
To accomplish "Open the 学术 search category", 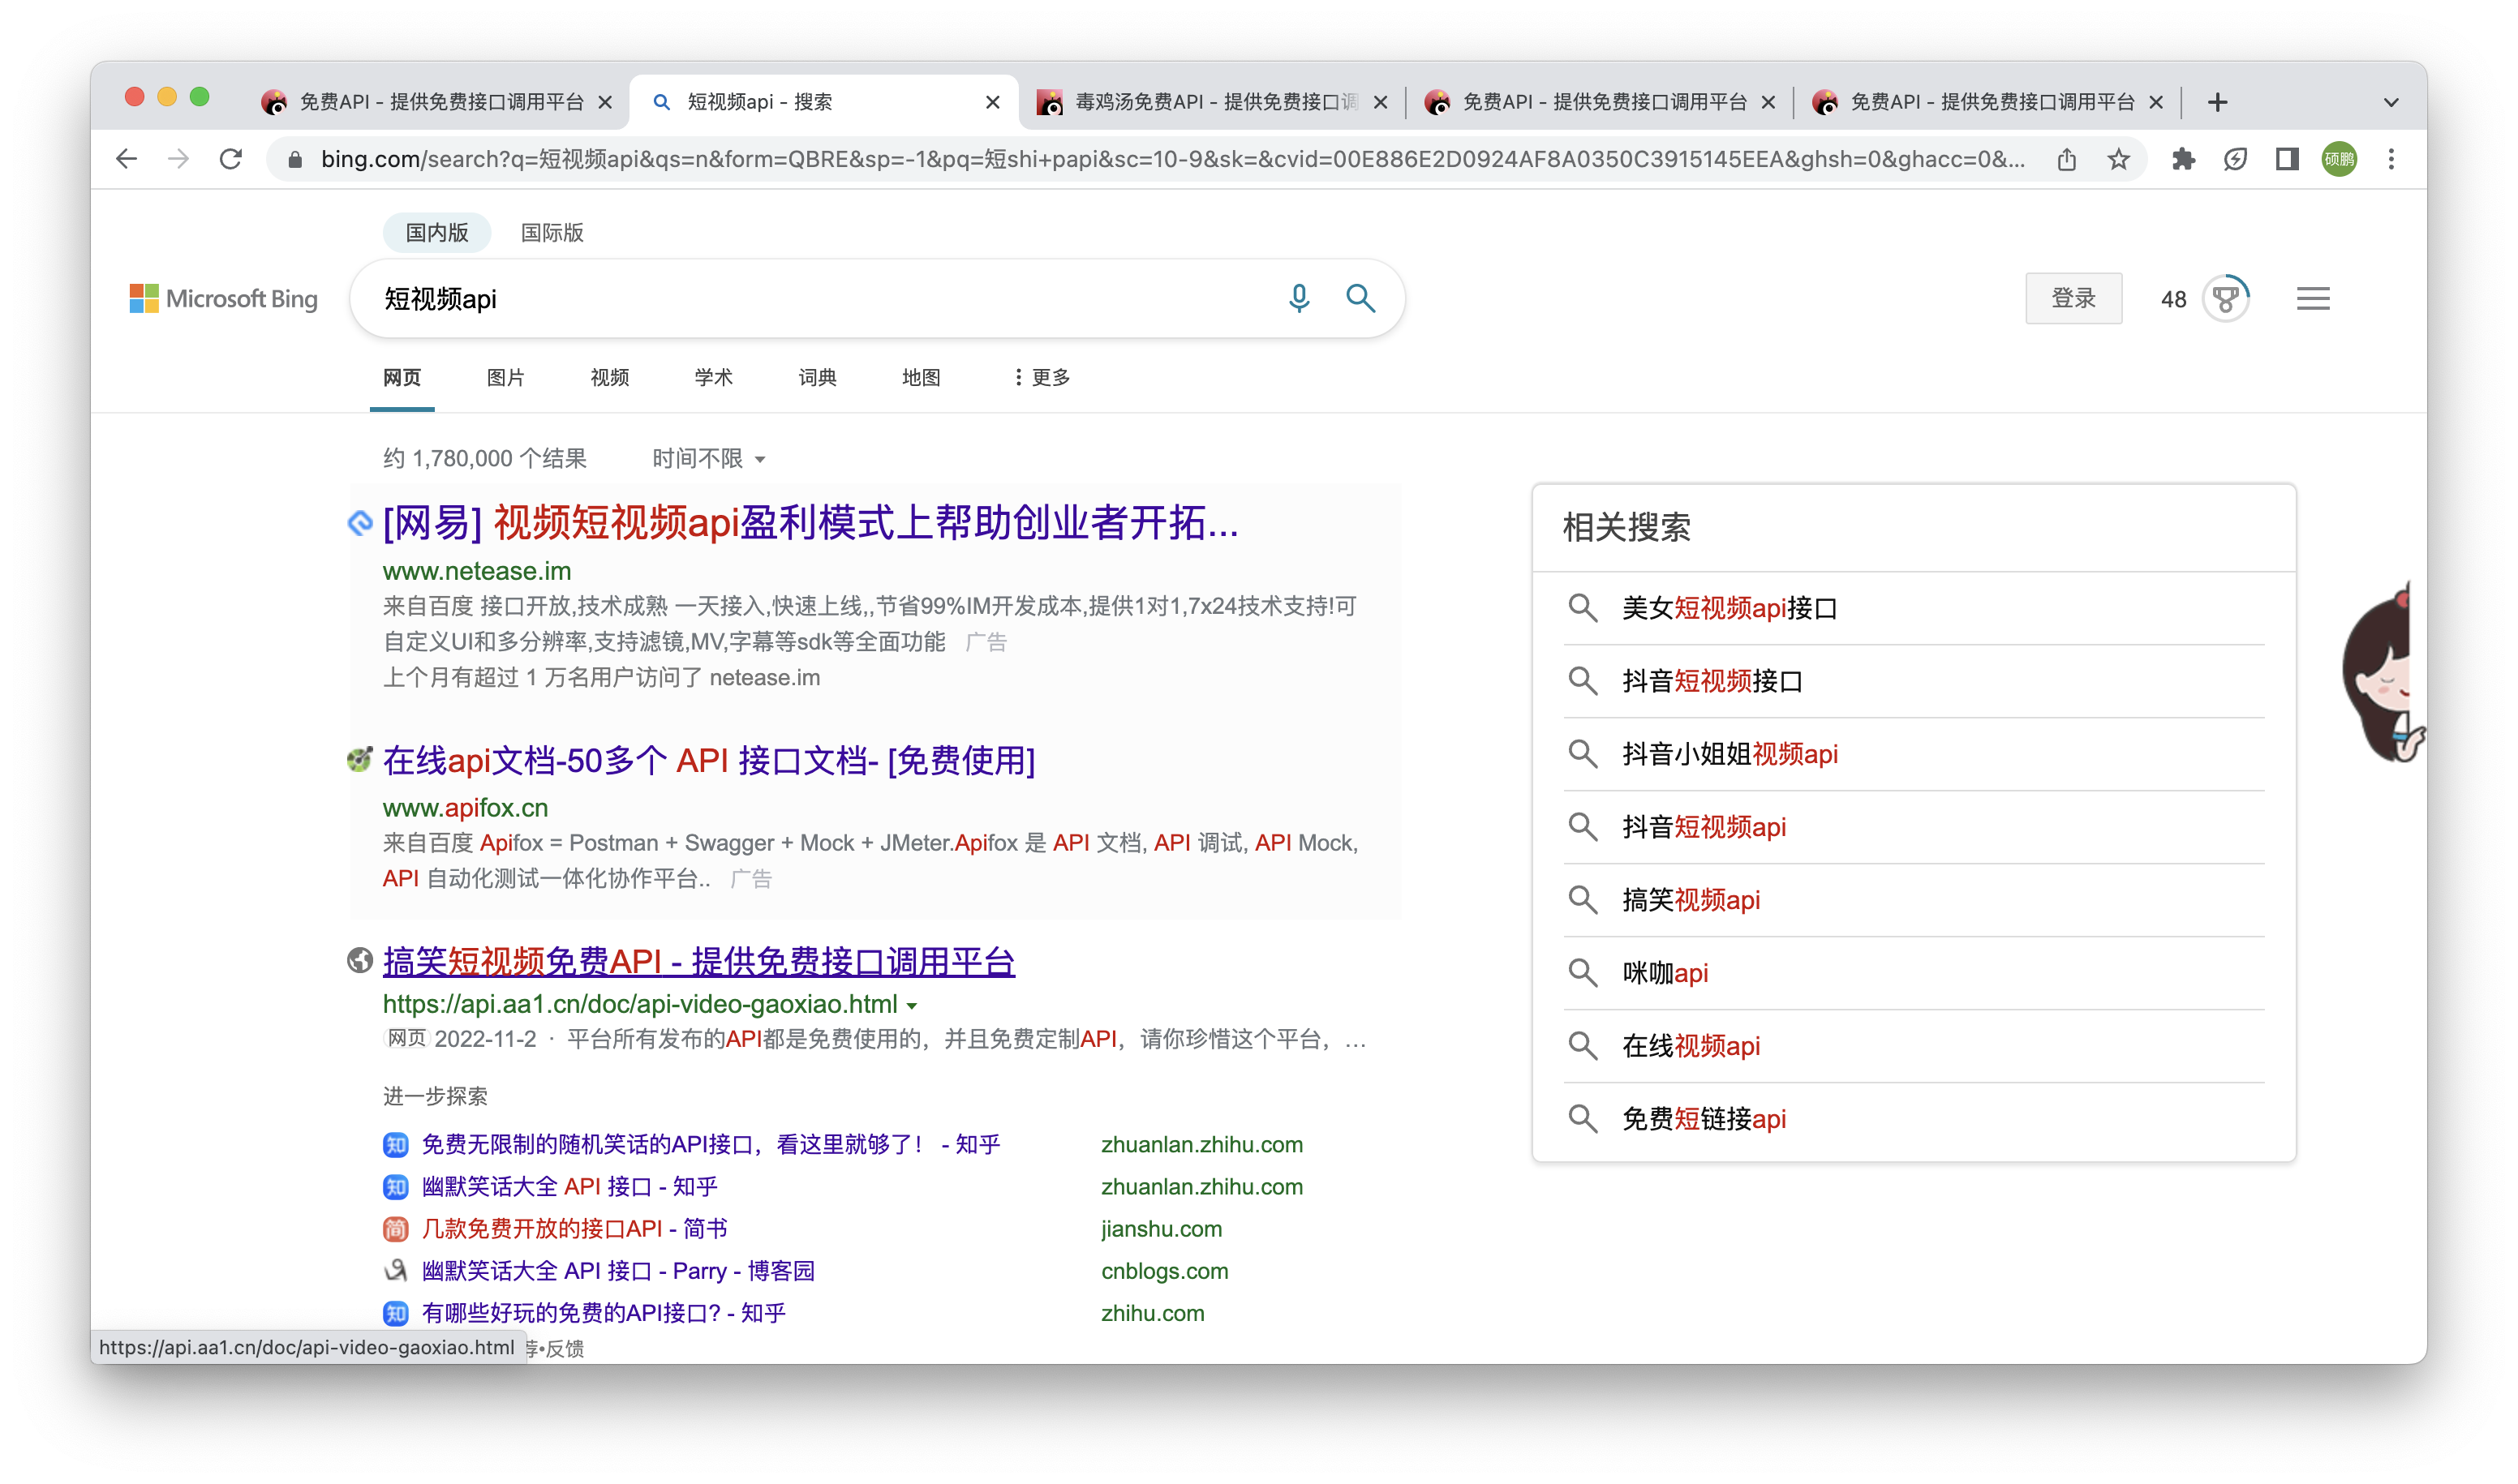I will (713, 378).
